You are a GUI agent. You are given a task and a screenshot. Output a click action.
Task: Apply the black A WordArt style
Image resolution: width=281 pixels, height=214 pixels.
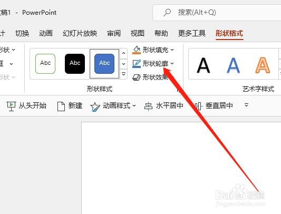[203, 65]
